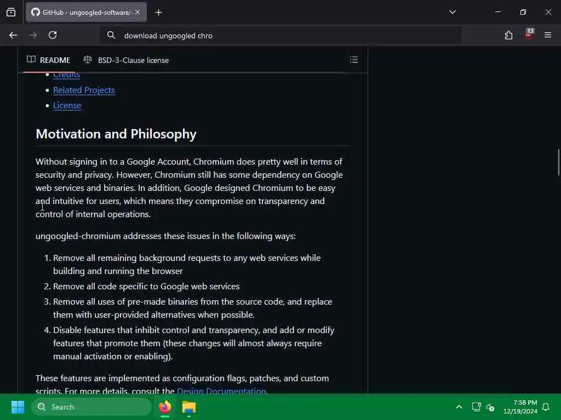This screenshot has width=561, height=420.
Task: Open the partly hidden Credits link
Action: [x=66, y=75]
